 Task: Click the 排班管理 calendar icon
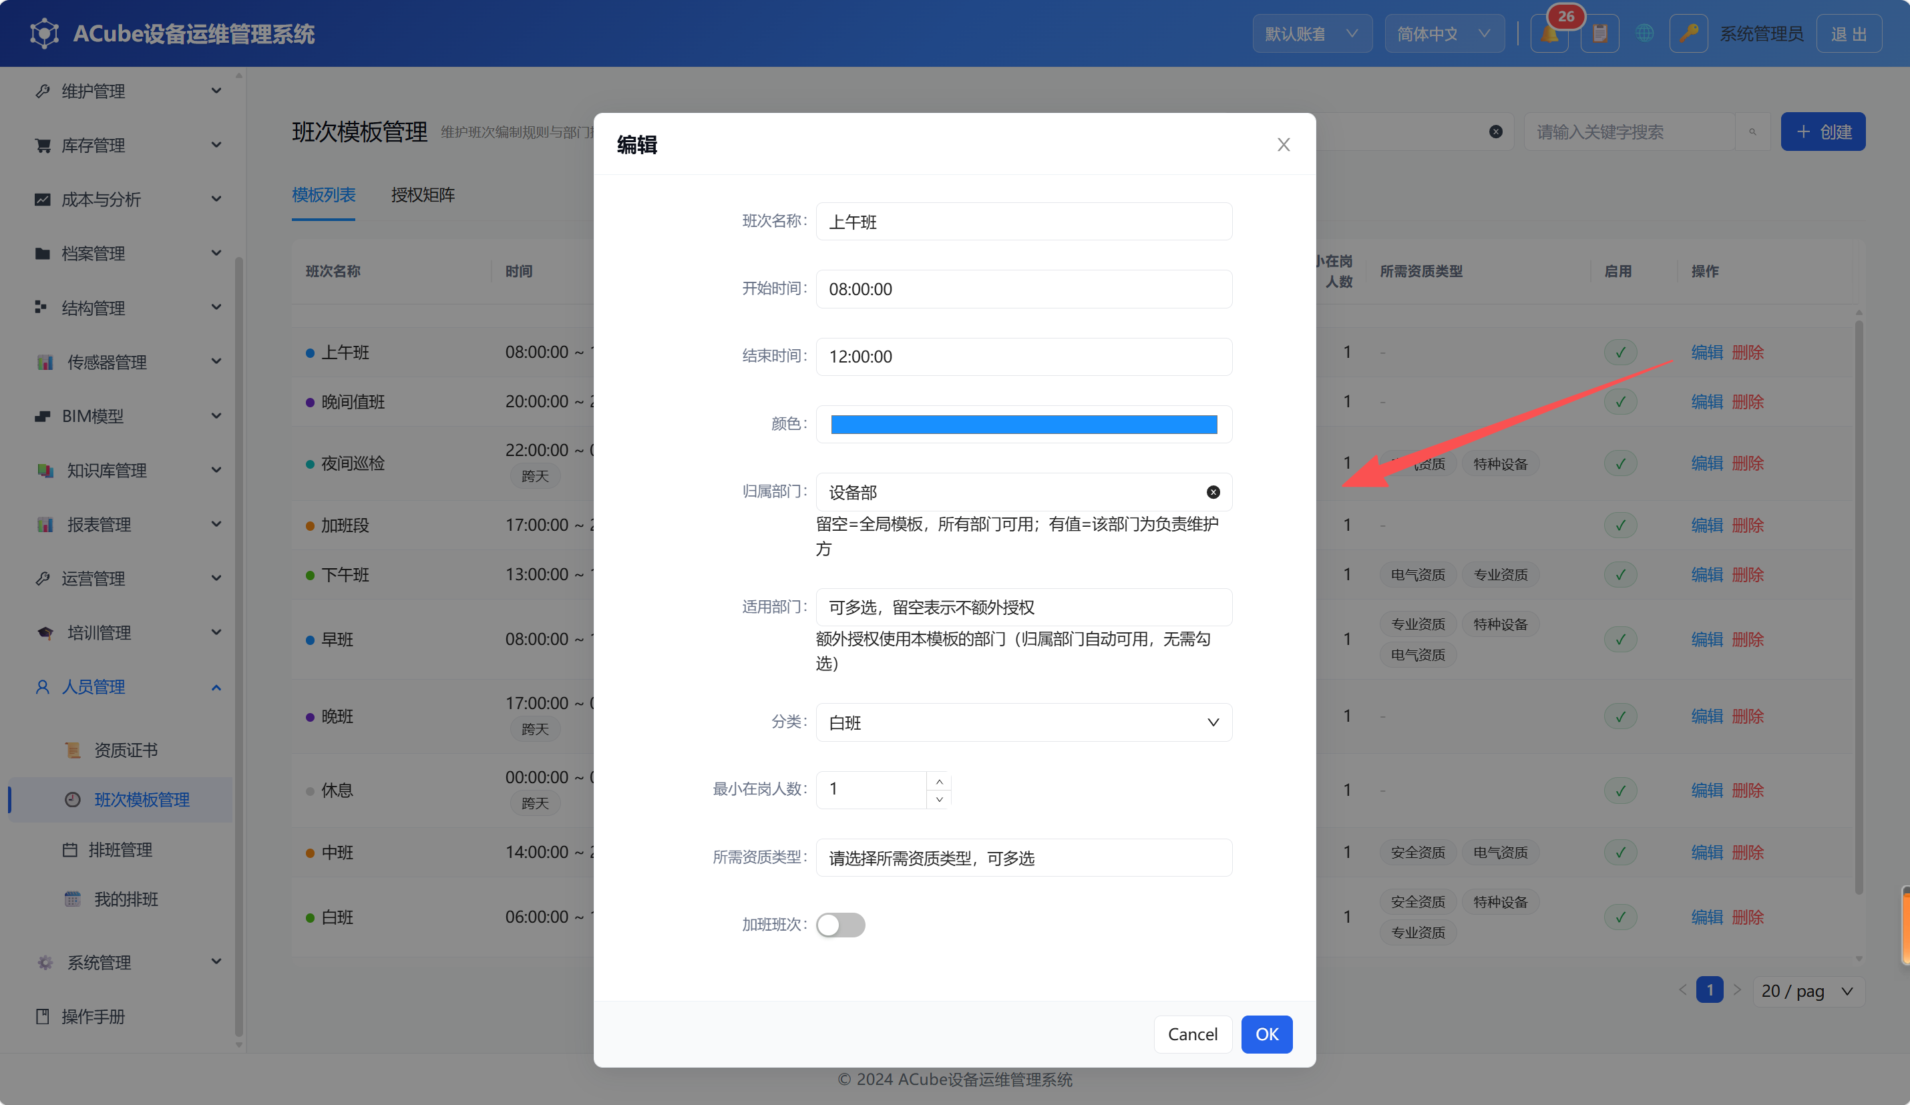[69, 849]
